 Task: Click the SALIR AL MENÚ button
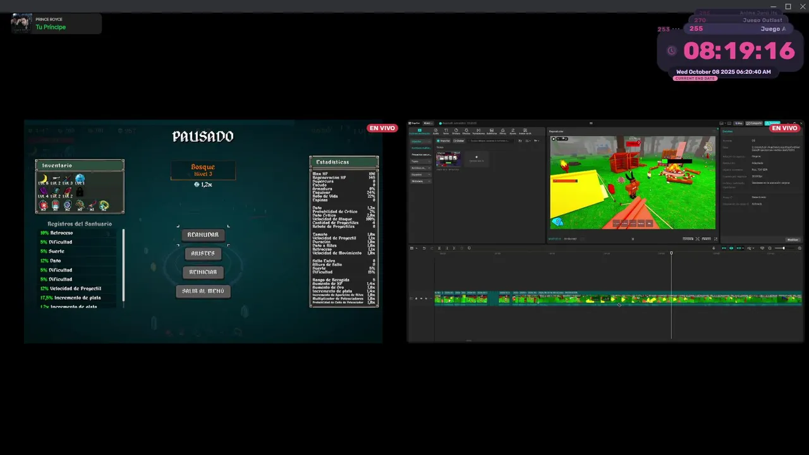point(203,291)
